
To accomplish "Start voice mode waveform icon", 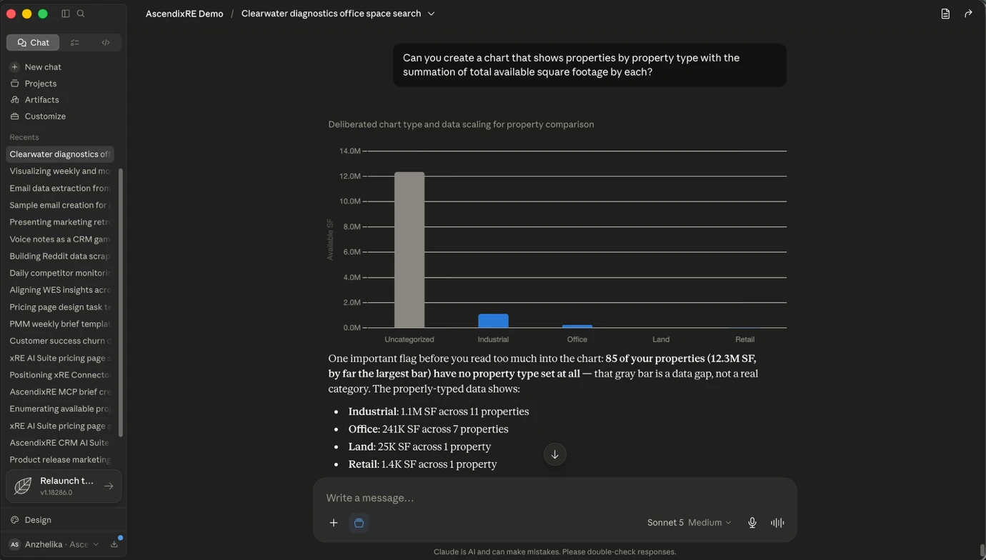I will pos(777,523).
